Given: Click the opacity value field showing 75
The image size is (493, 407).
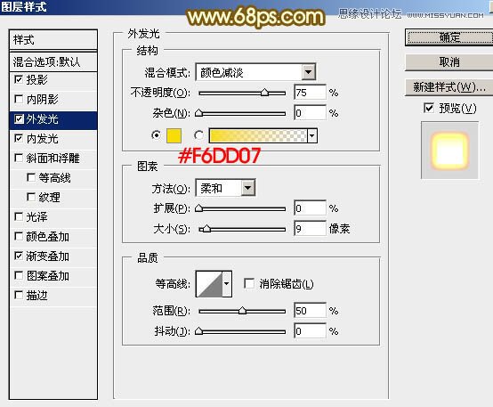Looking at the screenshot, I should click(310, 93).
